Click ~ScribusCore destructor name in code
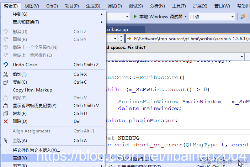Viewport: 250px width, 167px height. (x=157, y=77)
